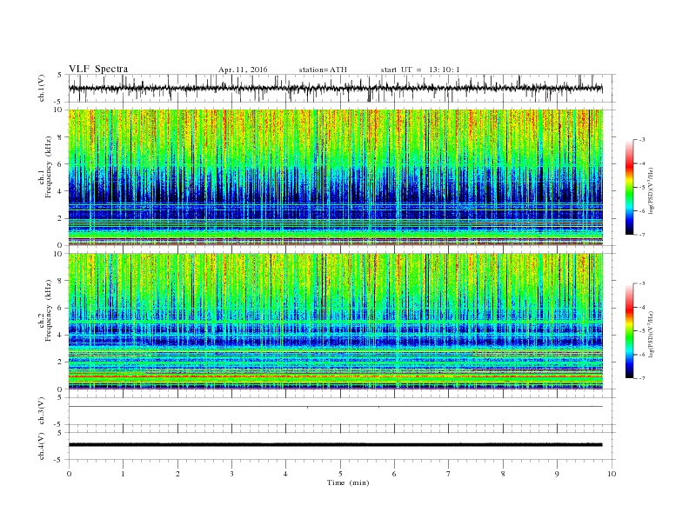Viewport: 689px width, 532px height.
Task: Select the date text "Apr. 11, 2016"
Action: (243, 70)
